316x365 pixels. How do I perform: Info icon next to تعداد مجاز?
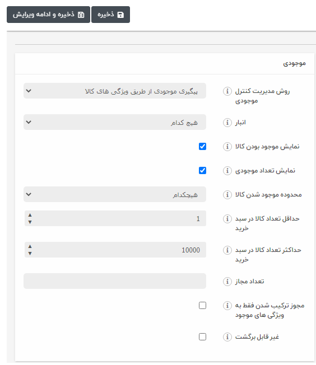[x=227, y=281]
